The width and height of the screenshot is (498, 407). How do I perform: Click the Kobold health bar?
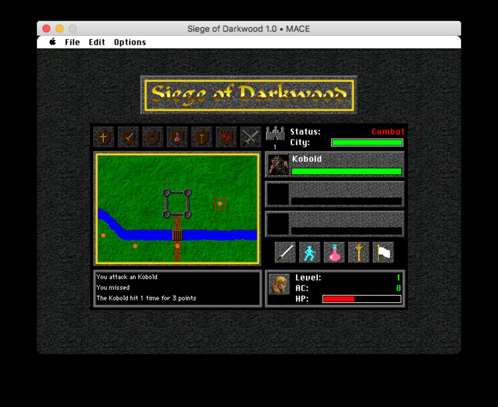click(347, 171)
